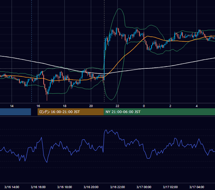Click the '3/17 04:00' date label
This screenshot has height=190, width=215.
(197, 187)
